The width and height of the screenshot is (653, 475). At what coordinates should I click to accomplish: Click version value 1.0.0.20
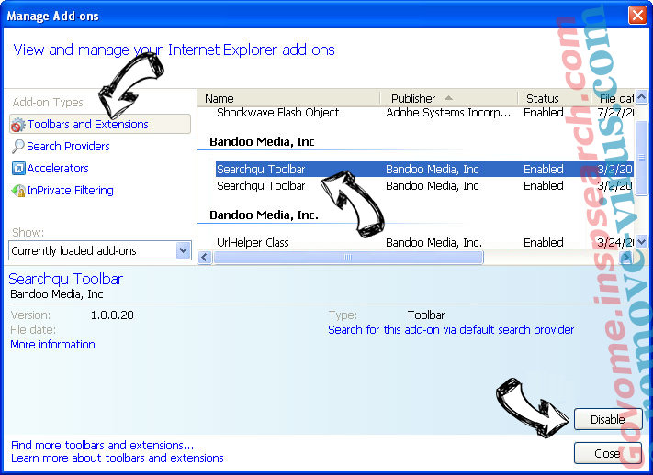coord(112,315)
